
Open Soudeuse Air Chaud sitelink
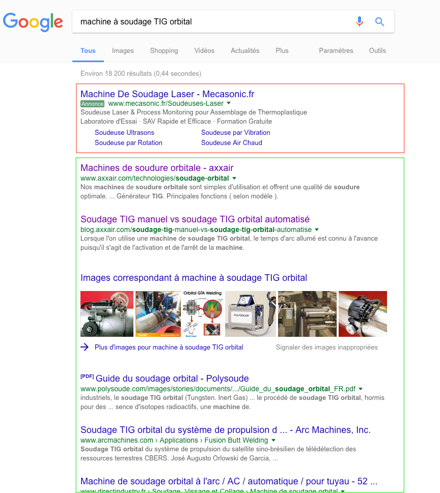[x=232, y=143]
